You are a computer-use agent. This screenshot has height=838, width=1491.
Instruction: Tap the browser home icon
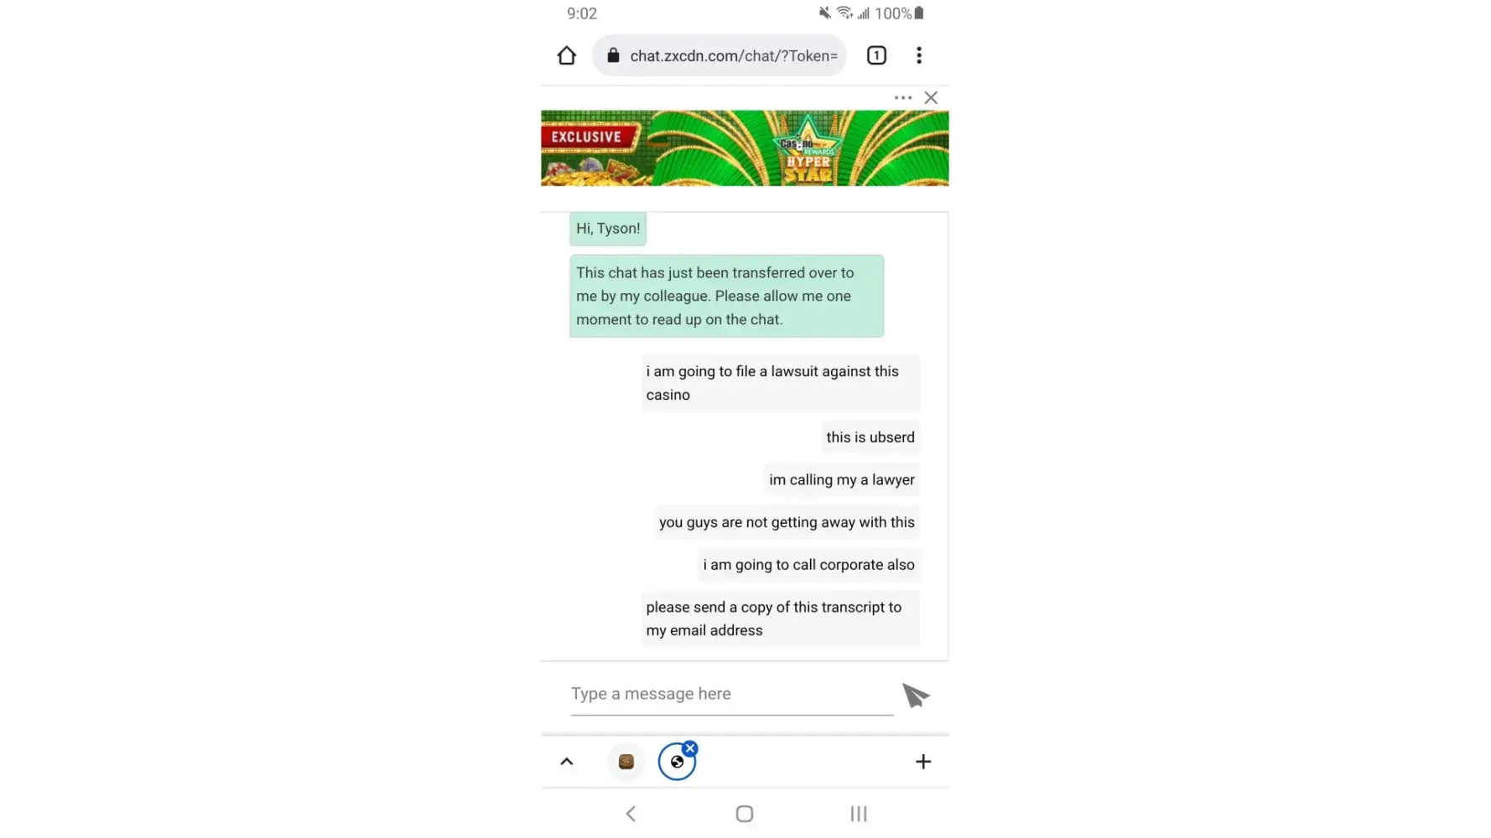coord(566,55)
